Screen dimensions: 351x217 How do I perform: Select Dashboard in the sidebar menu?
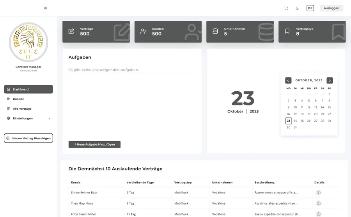28,89
